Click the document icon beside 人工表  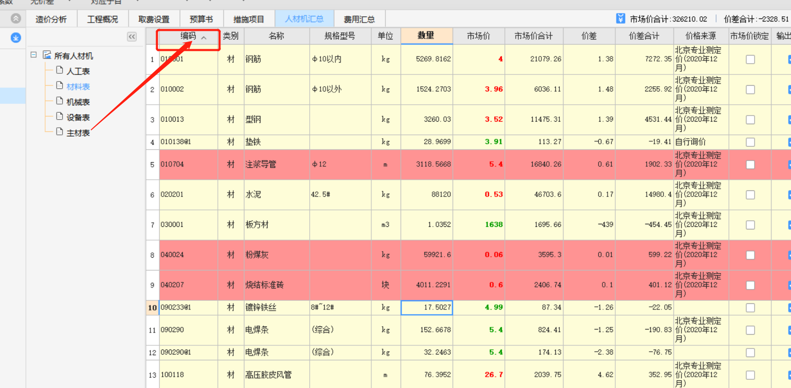pyautogui.click(x=59, y=70)
